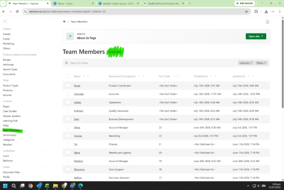Click Open site button

pyautogui.click(x=256, y=36)
